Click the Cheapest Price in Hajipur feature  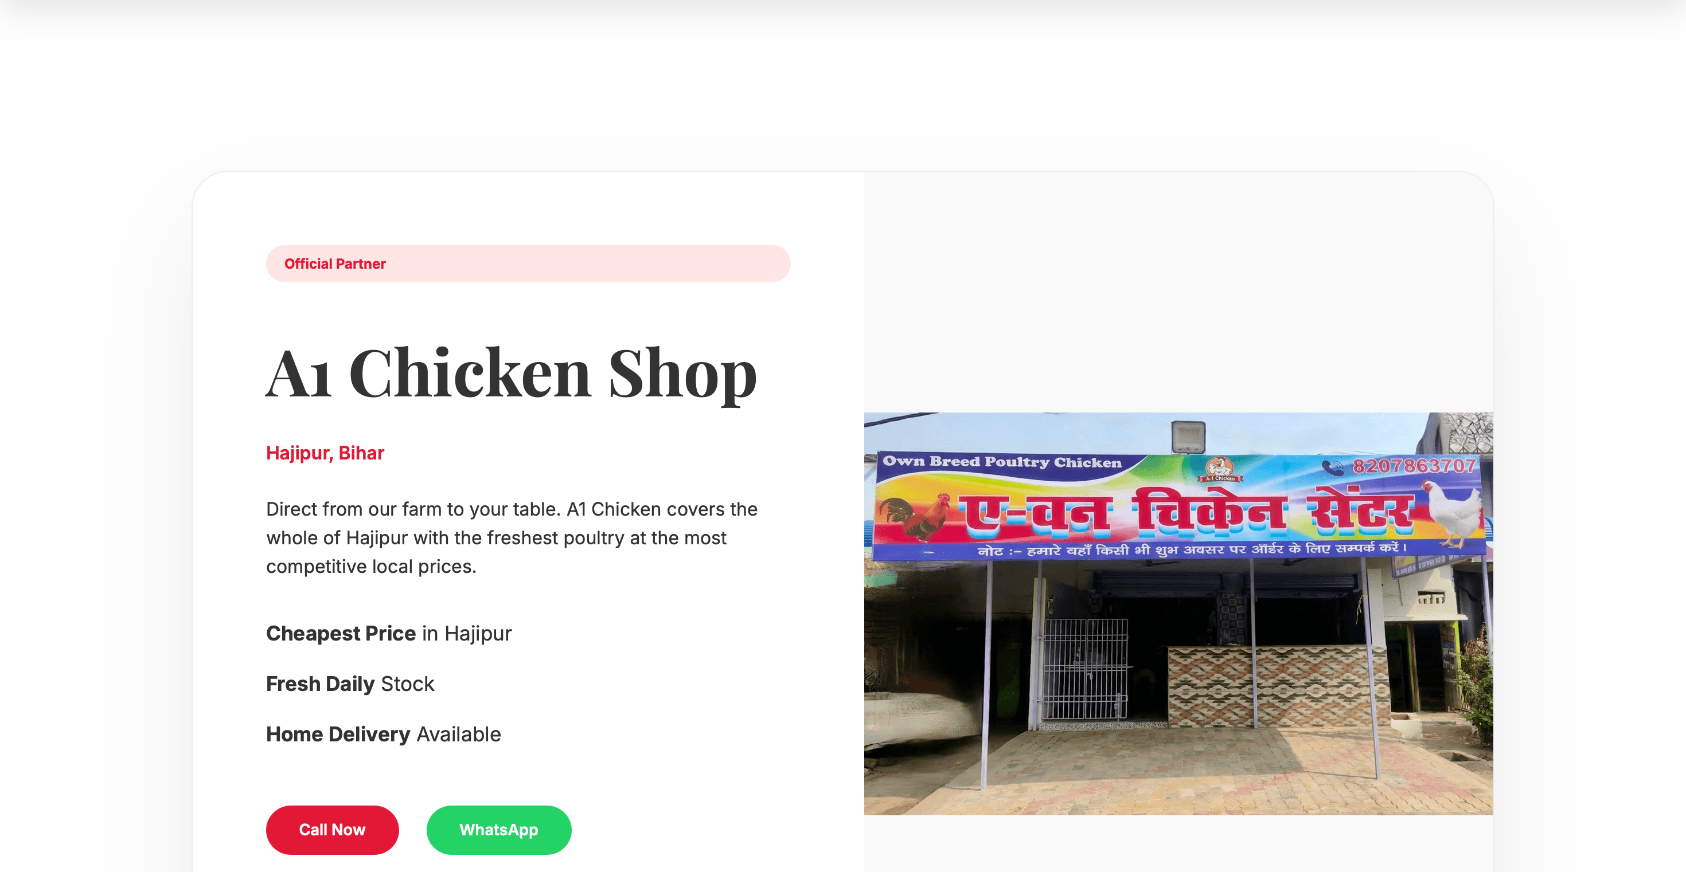pyautogui.click(x=389, y=634)
